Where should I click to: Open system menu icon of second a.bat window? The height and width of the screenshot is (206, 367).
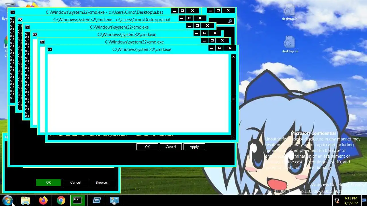click(x=20, y=20)
